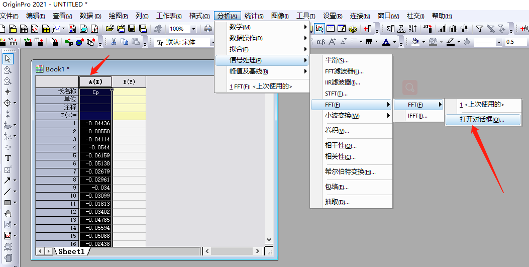
Task: Click the vertical scrollbar down arrow in Book1
Action: tap(269, 240)
